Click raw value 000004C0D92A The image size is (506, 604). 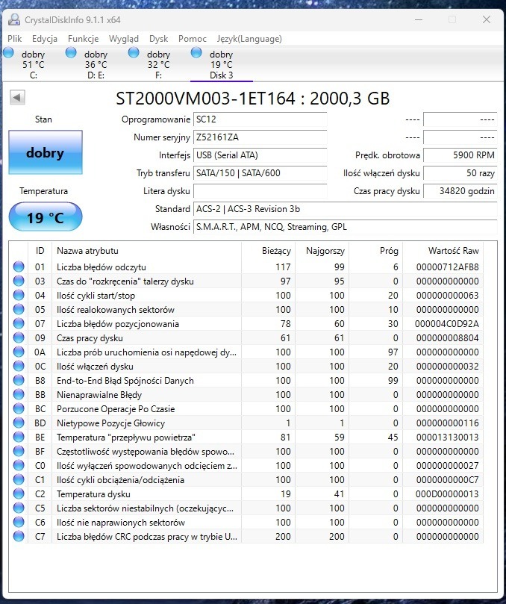tap(447, 323)
